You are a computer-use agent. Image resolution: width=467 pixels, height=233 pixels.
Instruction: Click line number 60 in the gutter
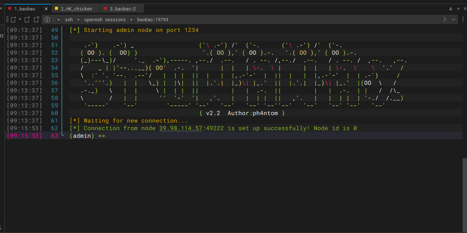(x=54, y=113)
